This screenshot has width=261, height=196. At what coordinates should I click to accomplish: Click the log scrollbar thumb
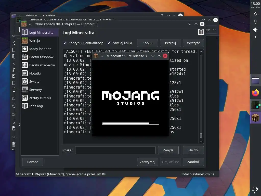point(201,136)
